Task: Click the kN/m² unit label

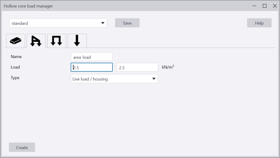Action: pos(168,68)
